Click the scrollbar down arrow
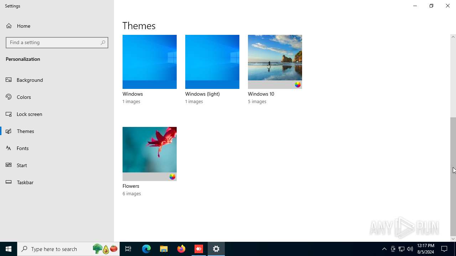Screen dimensions: 456x256 (x=453, y=239)
